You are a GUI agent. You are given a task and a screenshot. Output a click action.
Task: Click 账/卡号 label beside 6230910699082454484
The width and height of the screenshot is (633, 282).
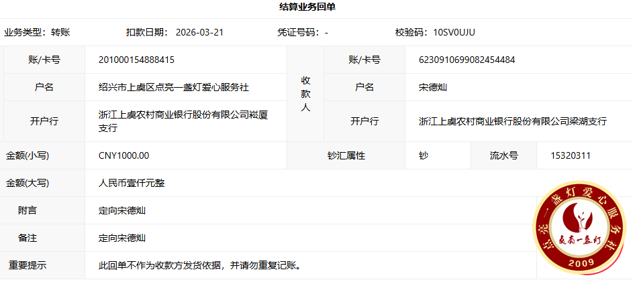coord(364,60)
